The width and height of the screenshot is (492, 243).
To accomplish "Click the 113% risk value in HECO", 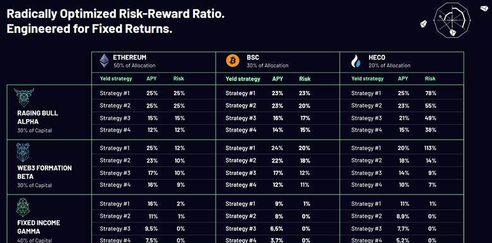I will click(429, 148).
